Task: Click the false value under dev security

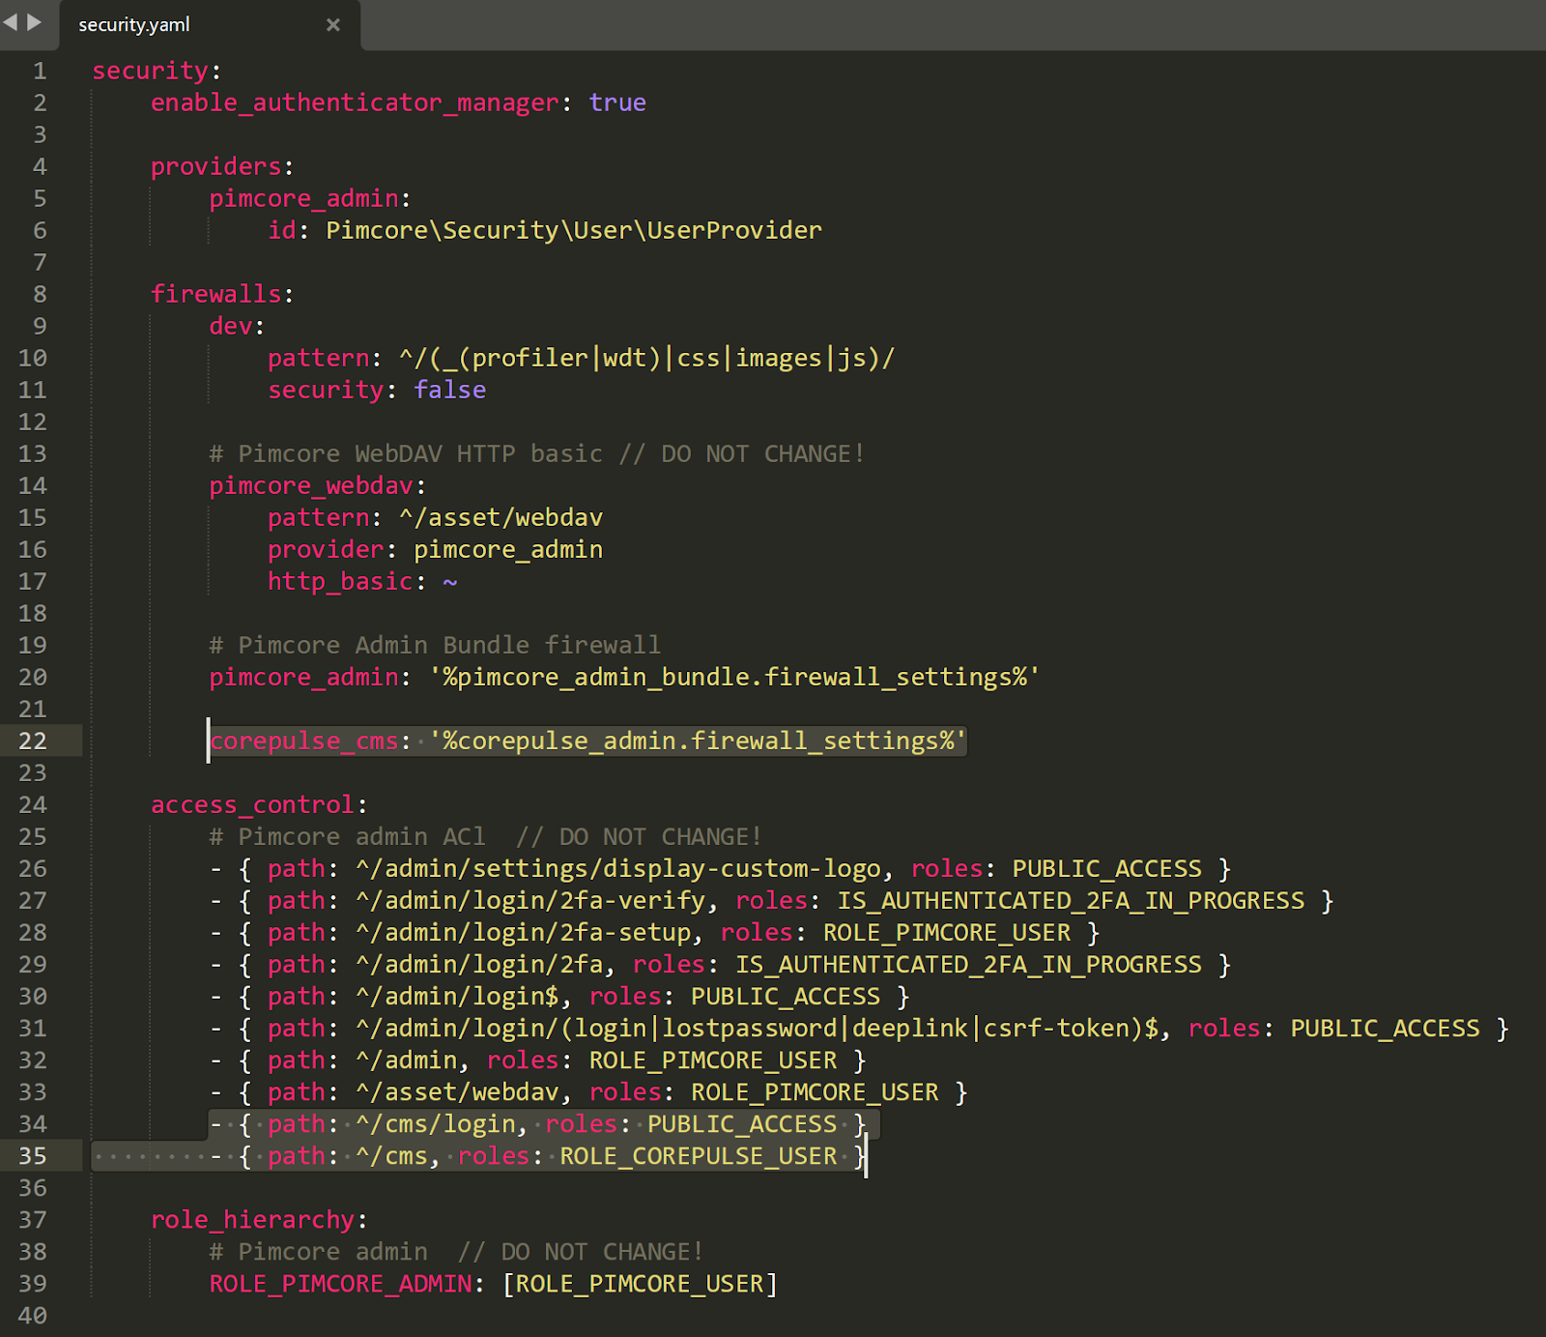Action: 449,390
